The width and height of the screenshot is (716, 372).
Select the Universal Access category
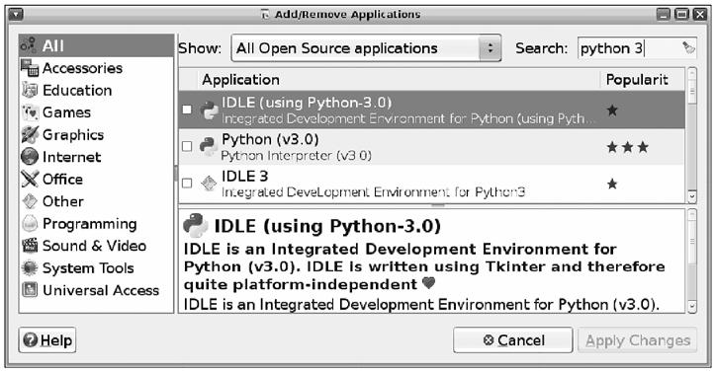pyautogui.click(x=96, y=290)
